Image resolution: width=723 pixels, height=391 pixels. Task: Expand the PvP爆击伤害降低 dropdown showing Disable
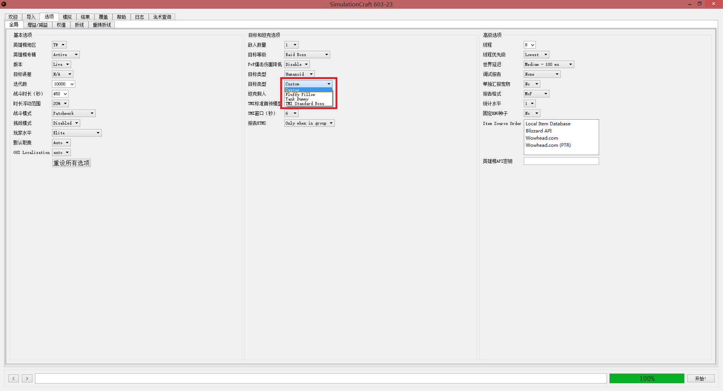[x=297, y=64]
